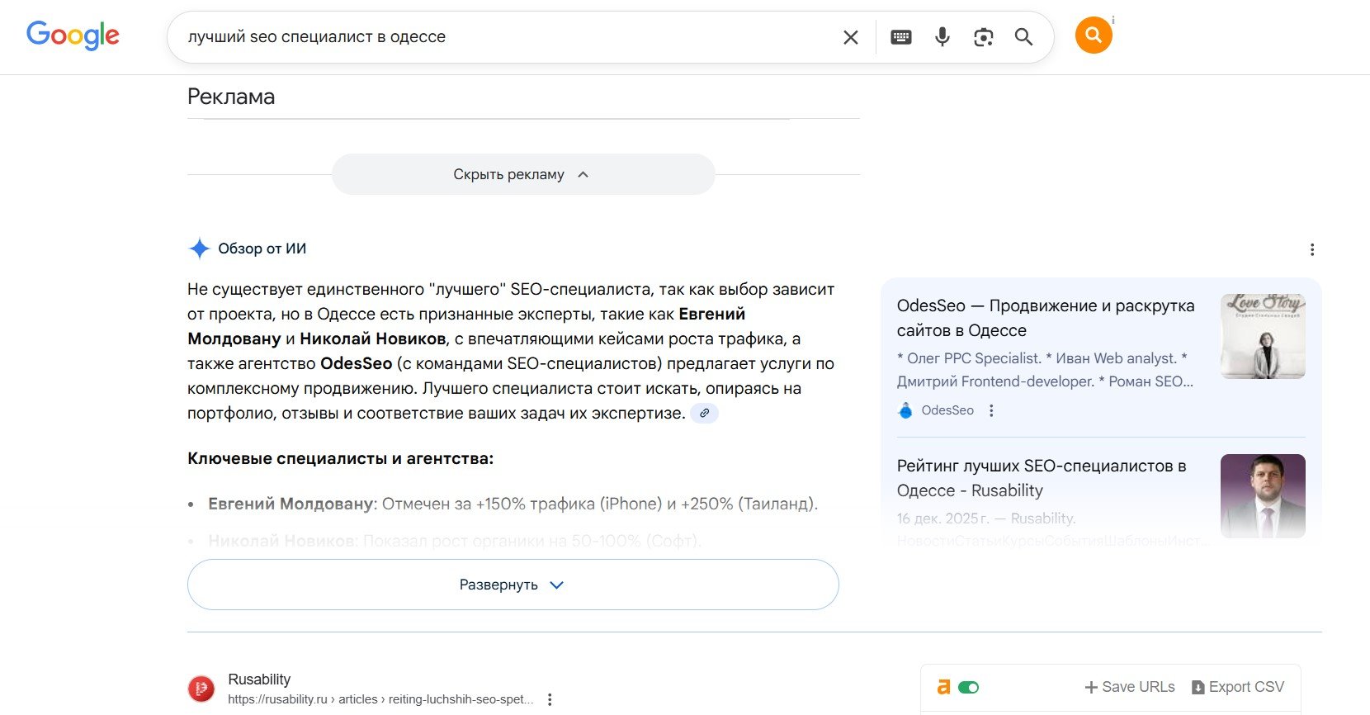Click the Love Story thumbnail image
This screenshot has height=715, width=1370.
(x=1262, y=336)
